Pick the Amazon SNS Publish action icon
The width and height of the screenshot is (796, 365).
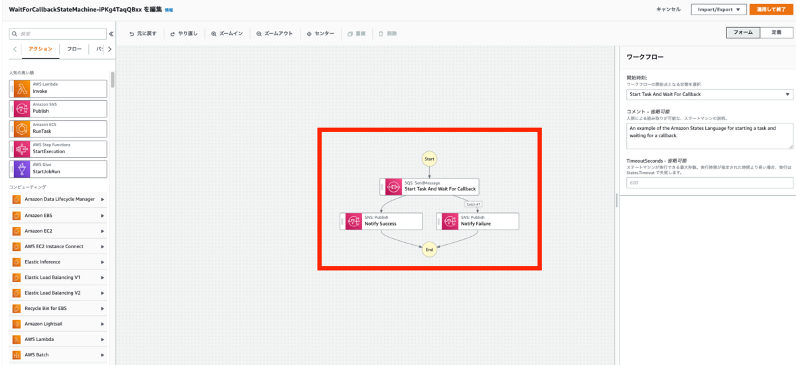pyautogui.click(x=21, y=108)
